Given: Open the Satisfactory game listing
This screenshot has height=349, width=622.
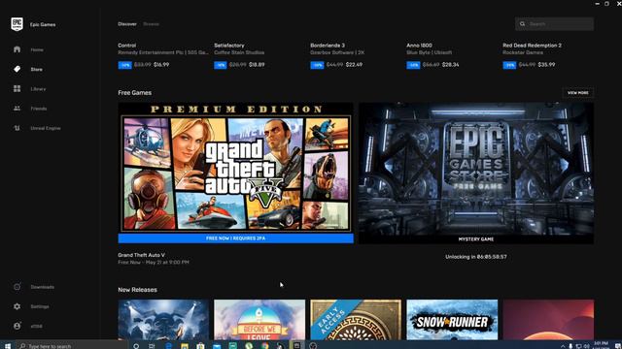Looking at the screenshot, I should tap(229, 46).
